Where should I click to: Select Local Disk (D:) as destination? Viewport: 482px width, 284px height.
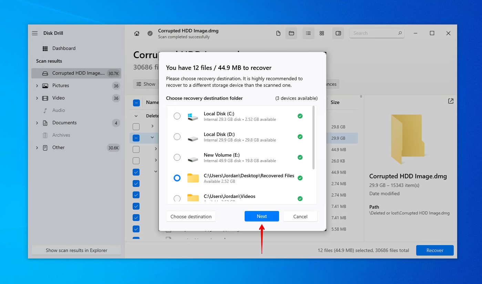(177, 137)
